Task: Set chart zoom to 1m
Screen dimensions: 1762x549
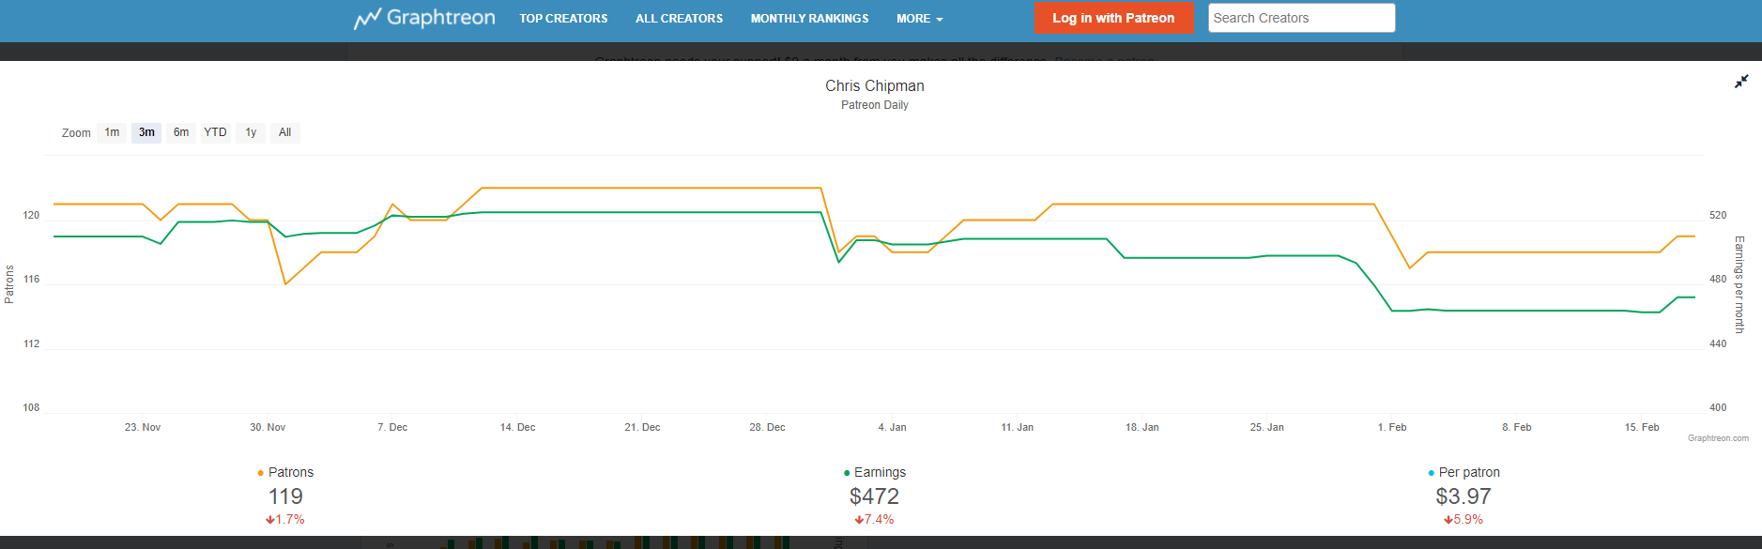Action: [x=112, y=132]
